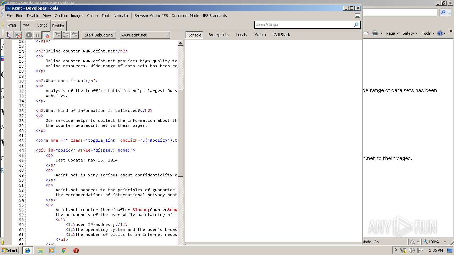Open the media player taskbar icon
Image resolution: width=454 pixels, height=255 pixels.
52,250
